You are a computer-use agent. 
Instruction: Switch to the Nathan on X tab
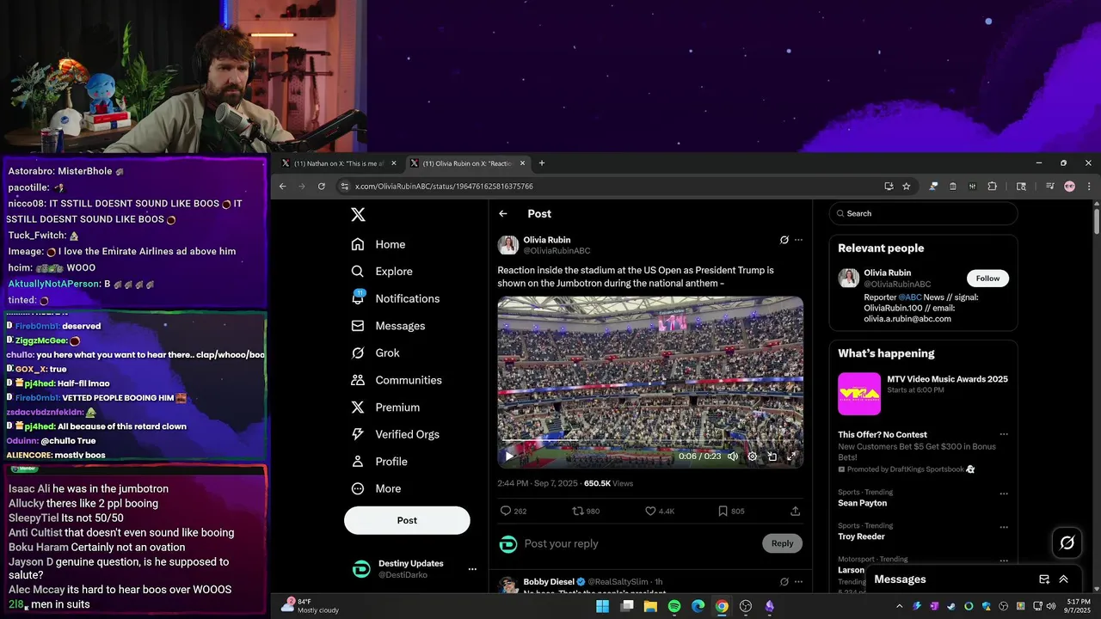(339, 163)
